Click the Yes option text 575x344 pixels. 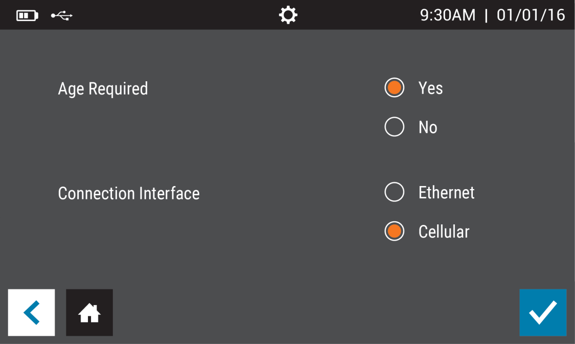coord(430,88)
